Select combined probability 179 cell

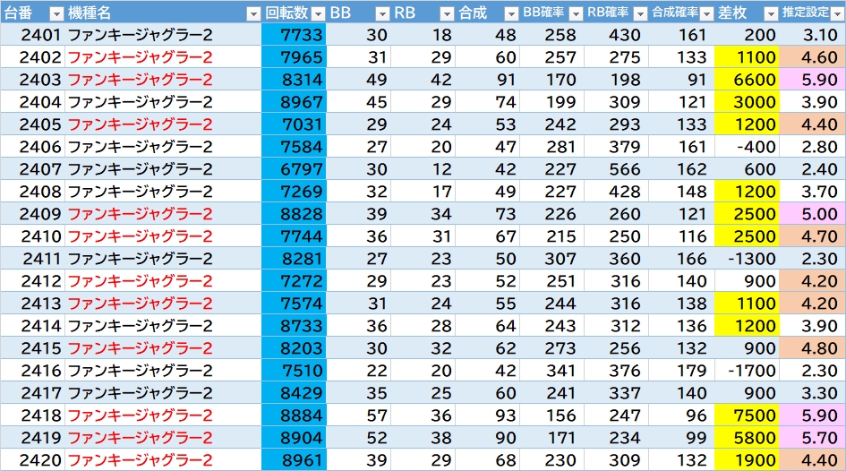click(681, 370)
